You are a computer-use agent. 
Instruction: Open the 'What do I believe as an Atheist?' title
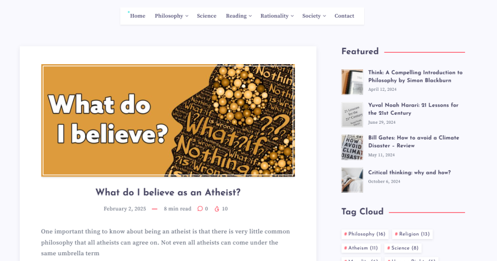point(168,192)
